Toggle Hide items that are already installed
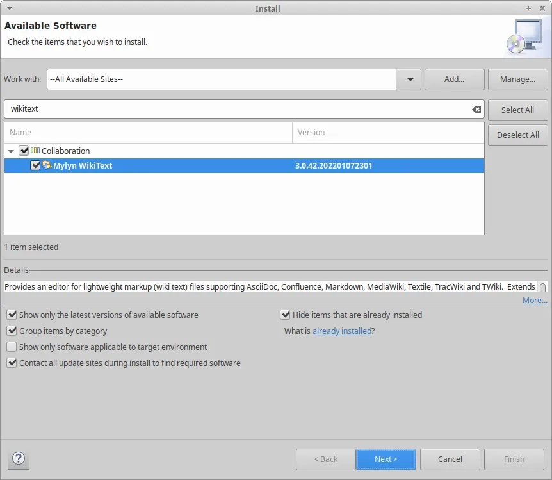This screenshot has height=480, width=552. tap(285, 315)
